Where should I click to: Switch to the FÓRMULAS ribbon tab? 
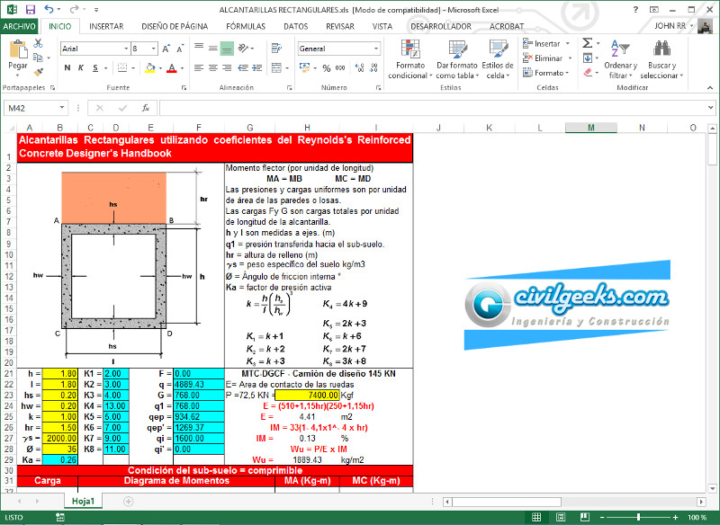[245, 26]
